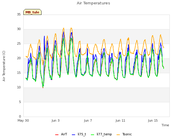This screenshot has height=140, width=187.
Task: Click the 25 y-axis tick label
Action: [19, 44]
